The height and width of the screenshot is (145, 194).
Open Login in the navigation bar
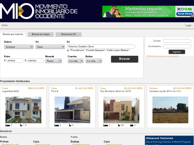coord(188,25)
